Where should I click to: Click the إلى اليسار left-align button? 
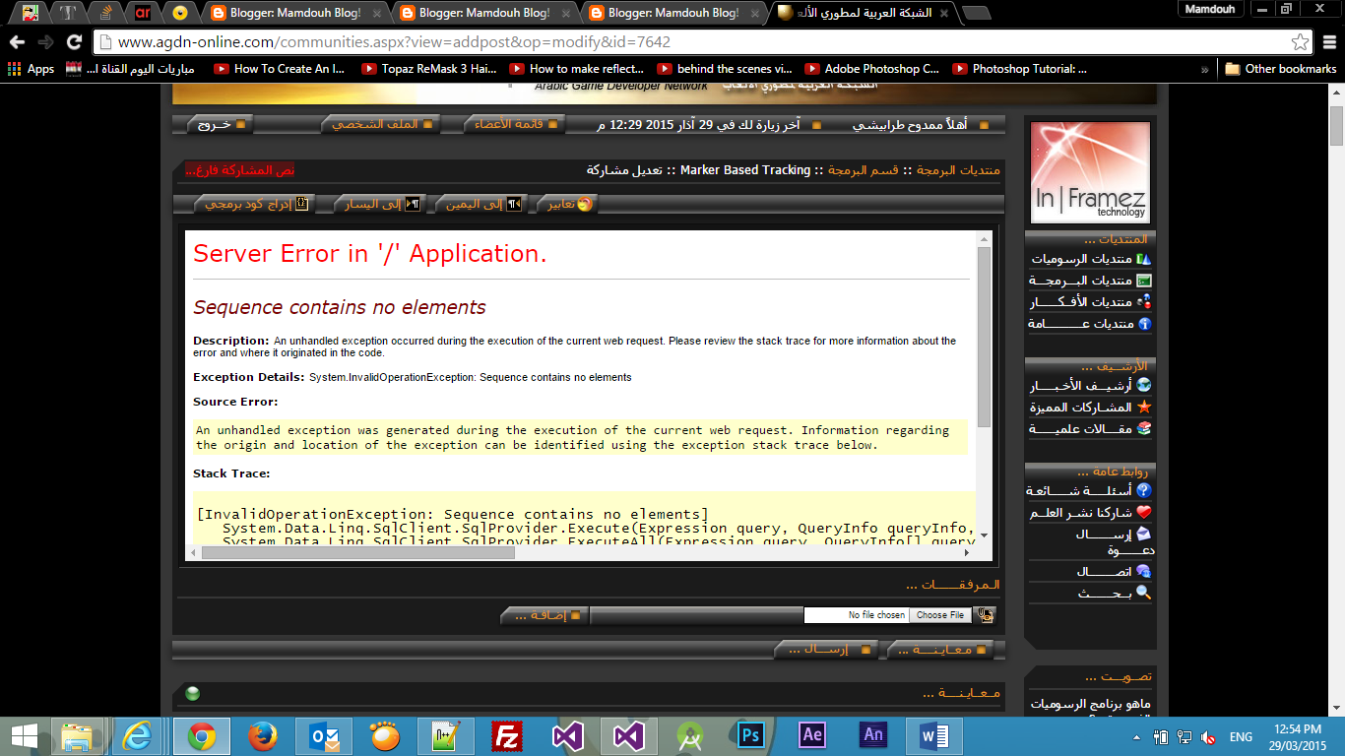[379, 204]
